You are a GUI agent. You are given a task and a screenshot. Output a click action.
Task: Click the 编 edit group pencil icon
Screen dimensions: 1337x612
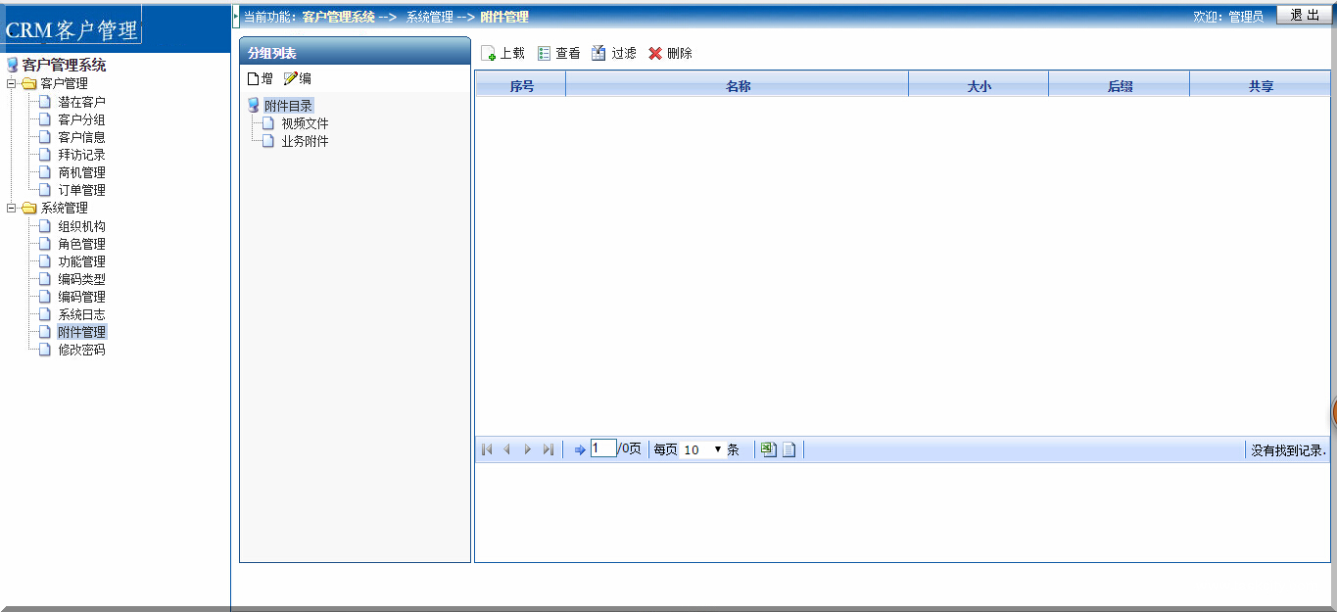pyautogui.click(x=290, y=78)
